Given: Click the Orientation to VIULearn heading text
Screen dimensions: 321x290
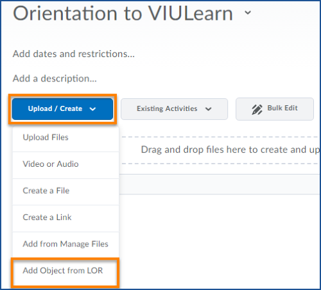Looking at the screenshot, I should (123, 13).
